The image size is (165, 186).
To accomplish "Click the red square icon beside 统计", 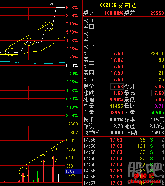I will (63, 4).
